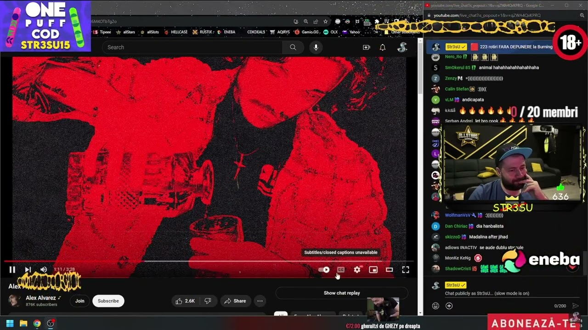Select chat author SmOkerul 85

[458, 67]
